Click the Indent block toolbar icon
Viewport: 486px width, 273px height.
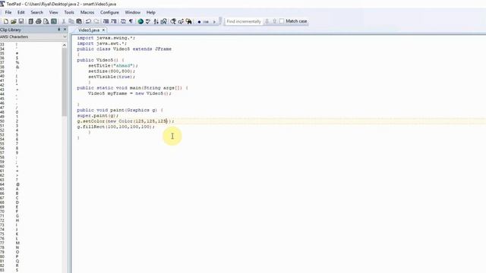(106, 21)
